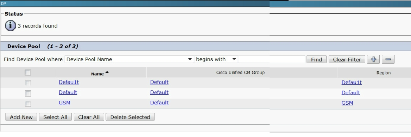Viewport: 411px width, 137px height.
Task: Open the GSM device pool name link
Action: 64,103
